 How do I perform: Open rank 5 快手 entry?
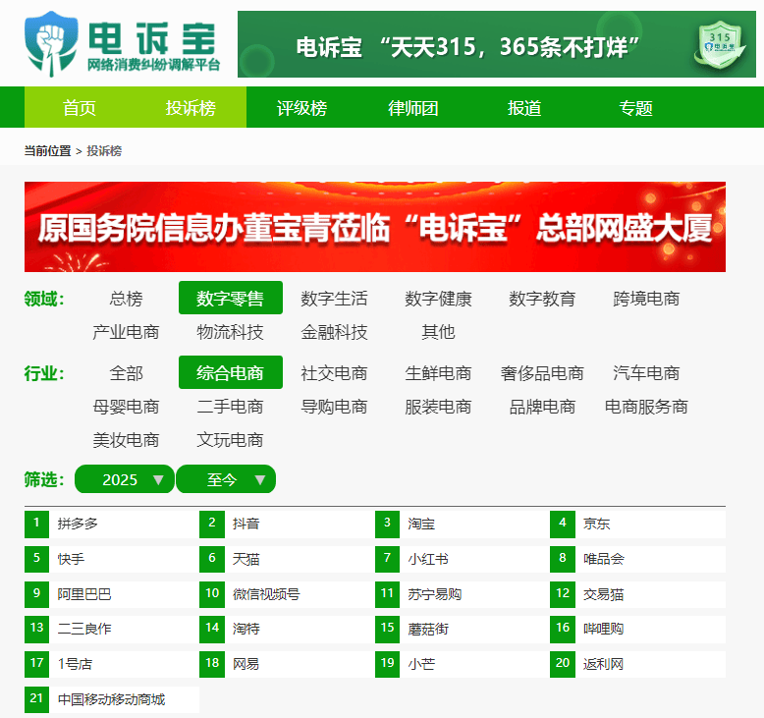(112, 559)
